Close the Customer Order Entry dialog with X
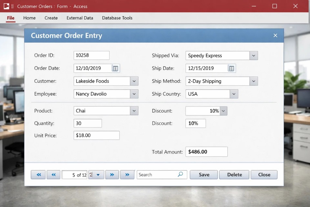The width and height of the screenshot is (310, 207). [x=275, y=36]
